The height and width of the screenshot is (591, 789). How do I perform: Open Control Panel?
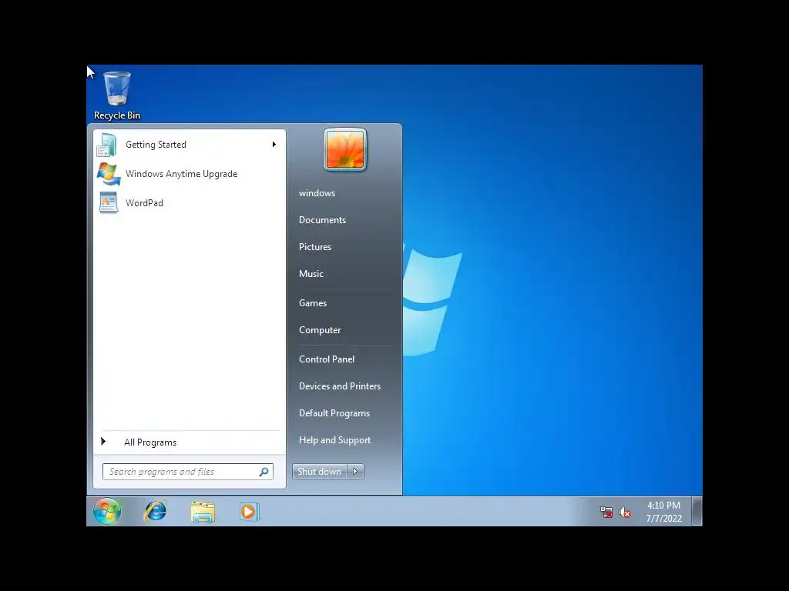327,359
